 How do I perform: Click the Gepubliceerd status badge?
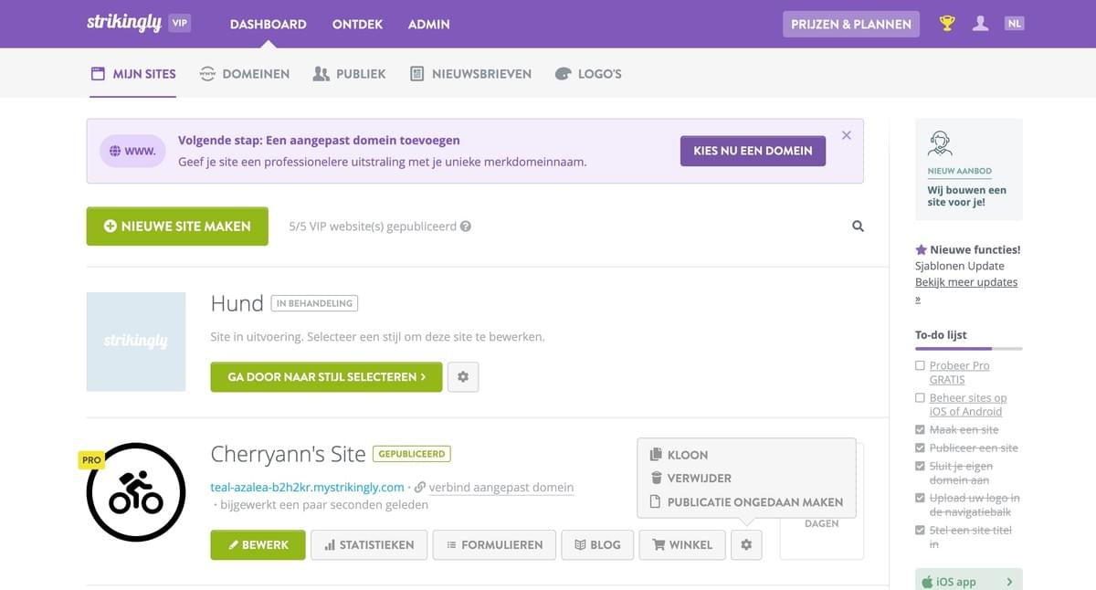point(412,454)
